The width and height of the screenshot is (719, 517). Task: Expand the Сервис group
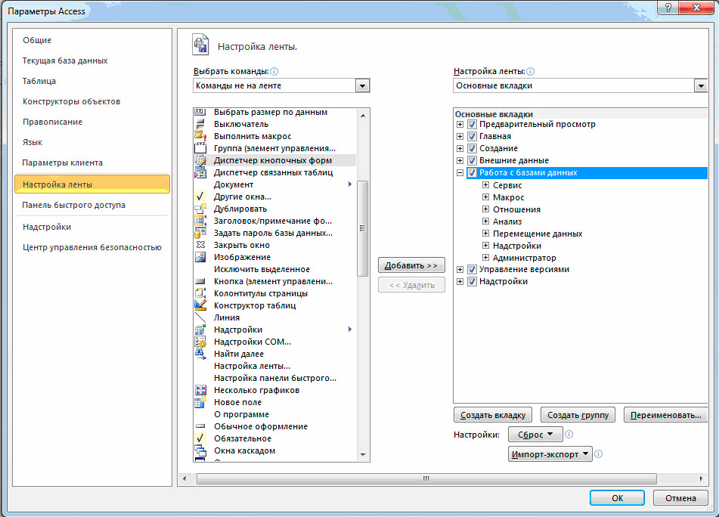485,184
